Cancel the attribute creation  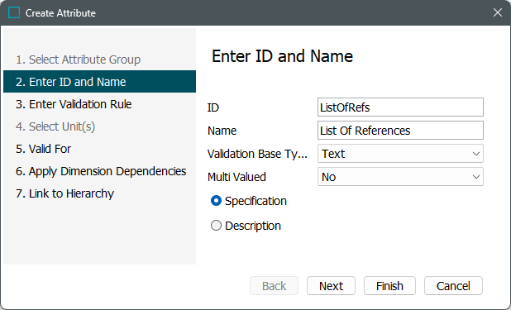453,286
